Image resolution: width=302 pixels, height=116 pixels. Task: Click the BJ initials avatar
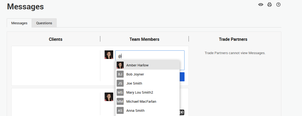(x=120, y=74)
